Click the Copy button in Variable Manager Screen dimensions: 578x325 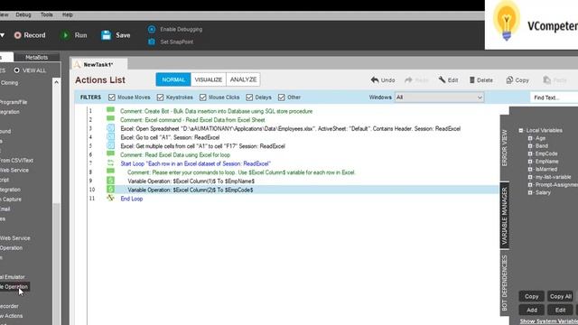pyautogui.click(x=532, y=296)
